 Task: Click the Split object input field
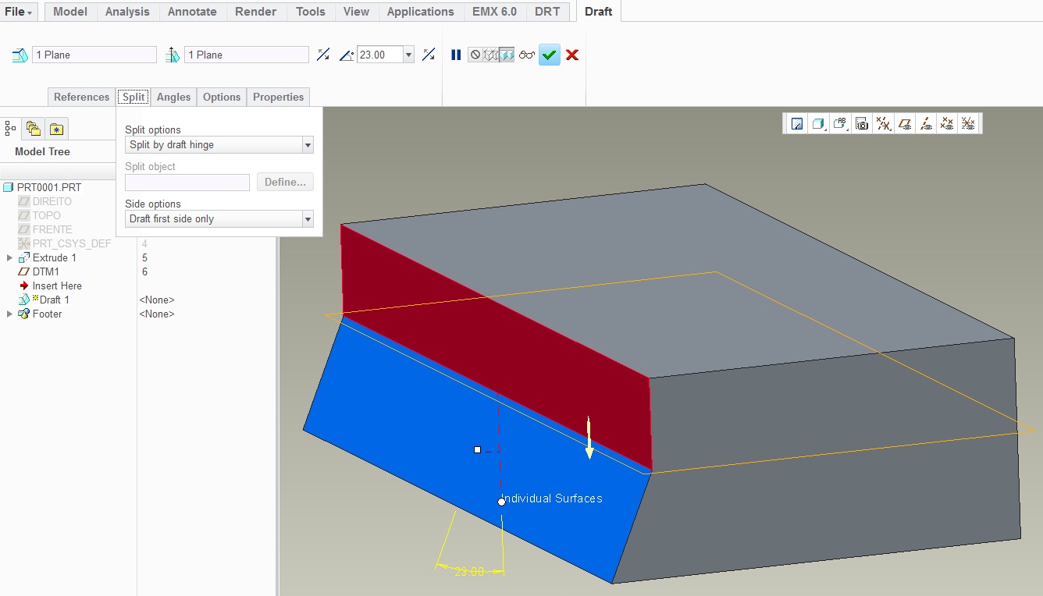(187, 182)
